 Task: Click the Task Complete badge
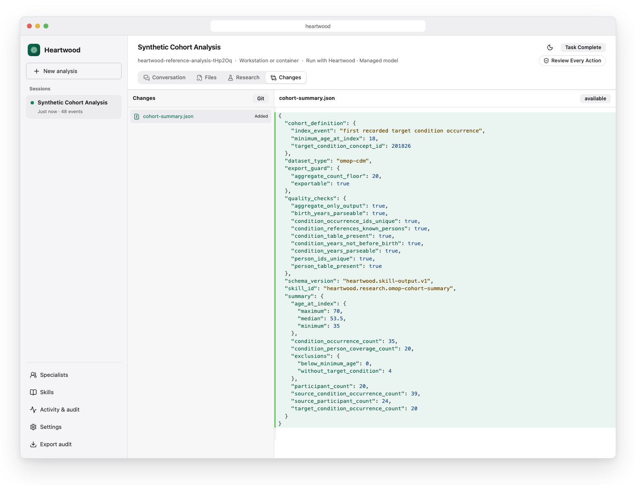point(583,47)
